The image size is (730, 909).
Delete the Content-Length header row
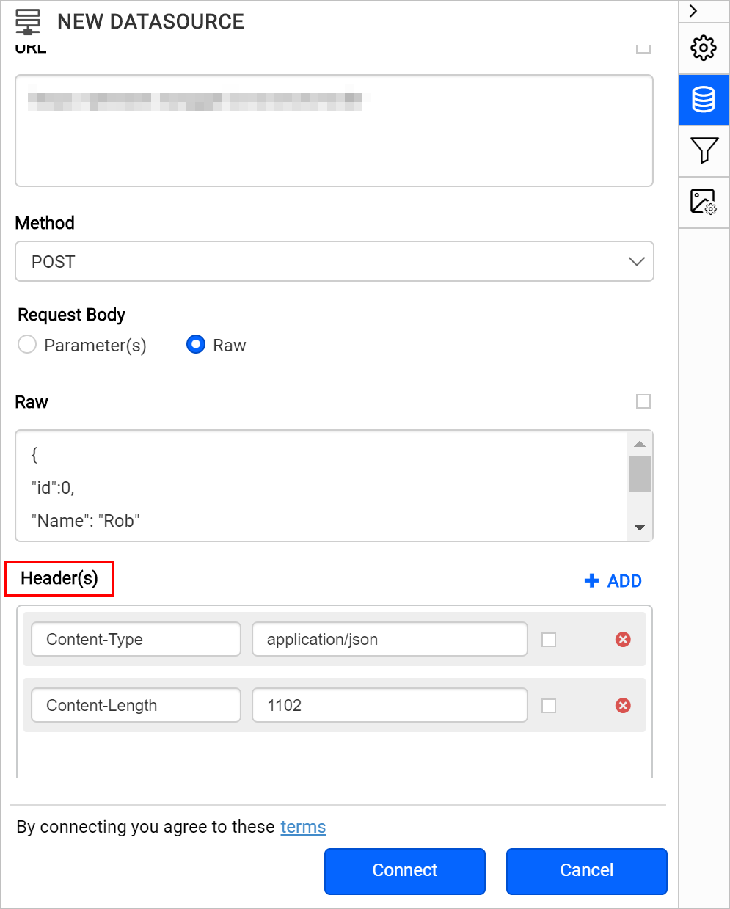point(623,705)
